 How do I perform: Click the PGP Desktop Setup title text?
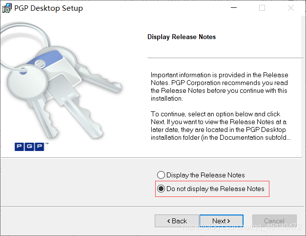(x=48, y=8)
